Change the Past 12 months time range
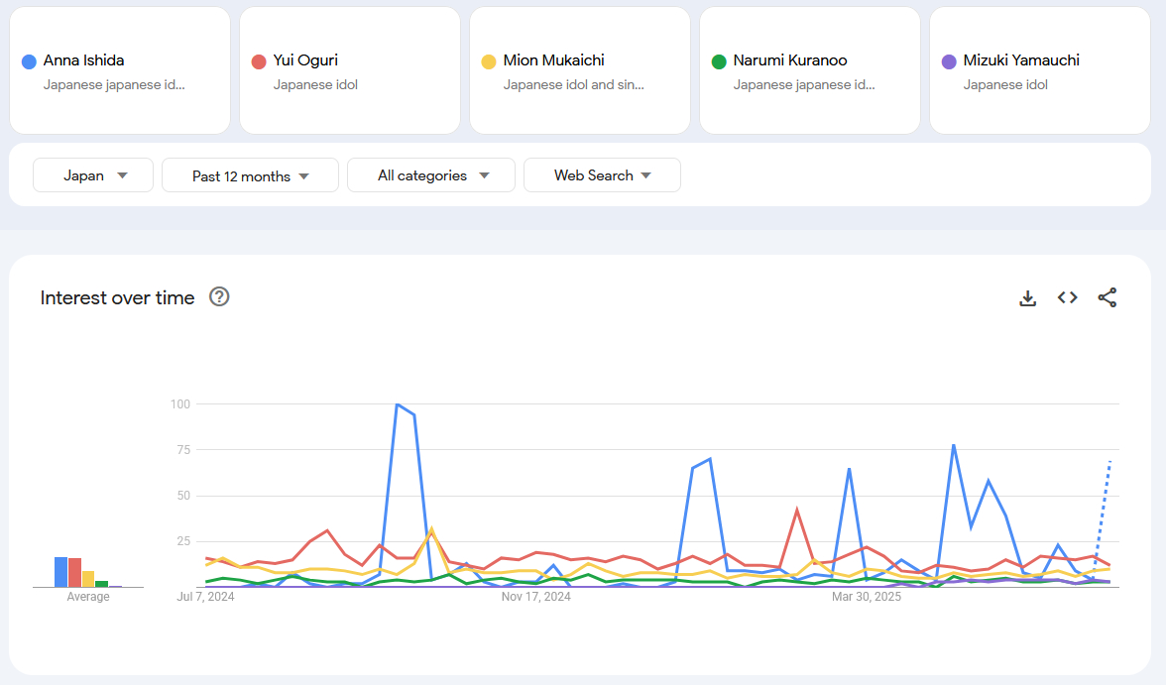Viewport: 1166px width, 685px height. click(250, 175)
